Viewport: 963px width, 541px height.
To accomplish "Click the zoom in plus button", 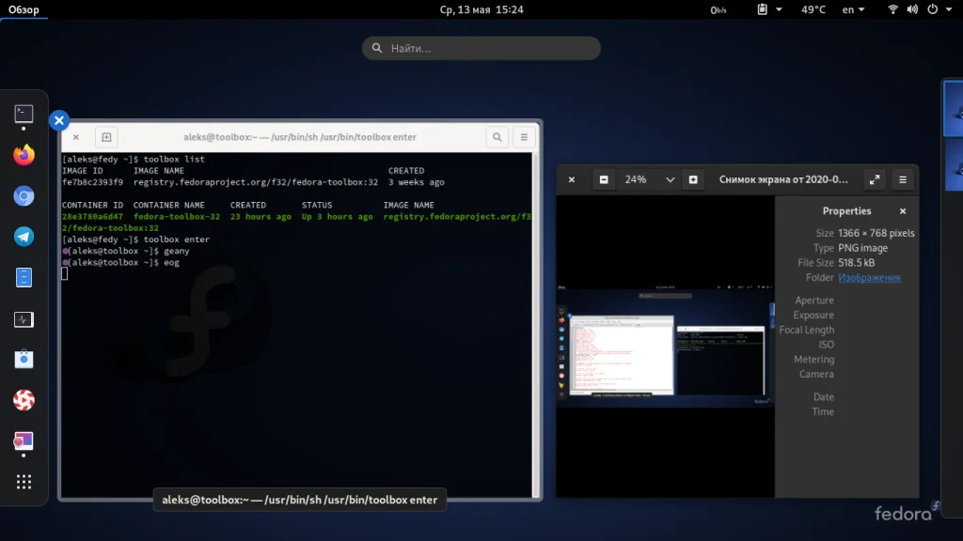I will point(693,179).
